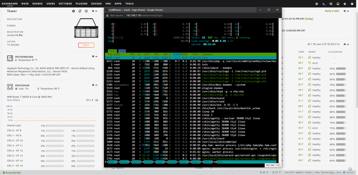Open the DOCKER menu tab
Screen dimensions: 358x175
pyautogui.click(x=96, y=4)
